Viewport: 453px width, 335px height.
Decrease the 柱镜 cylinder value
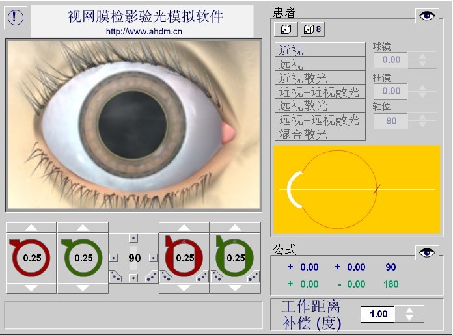422,95
